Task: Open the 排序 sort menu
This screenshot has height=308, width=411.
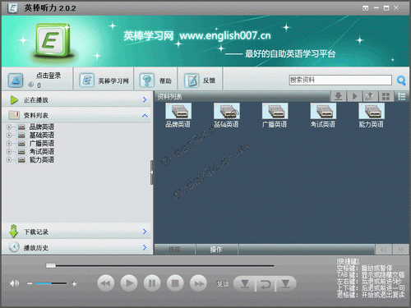Action: (x=175, y=250)
